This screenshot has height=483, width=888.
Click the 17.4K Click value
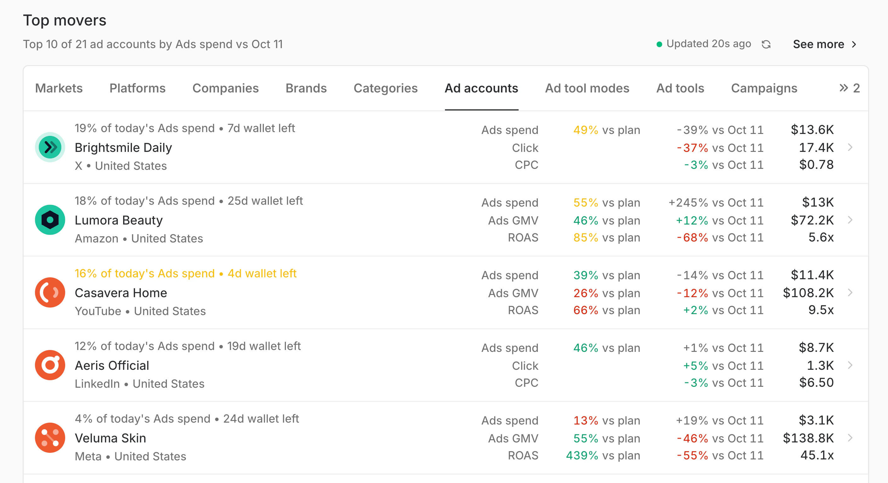click(x=816, y=148)
